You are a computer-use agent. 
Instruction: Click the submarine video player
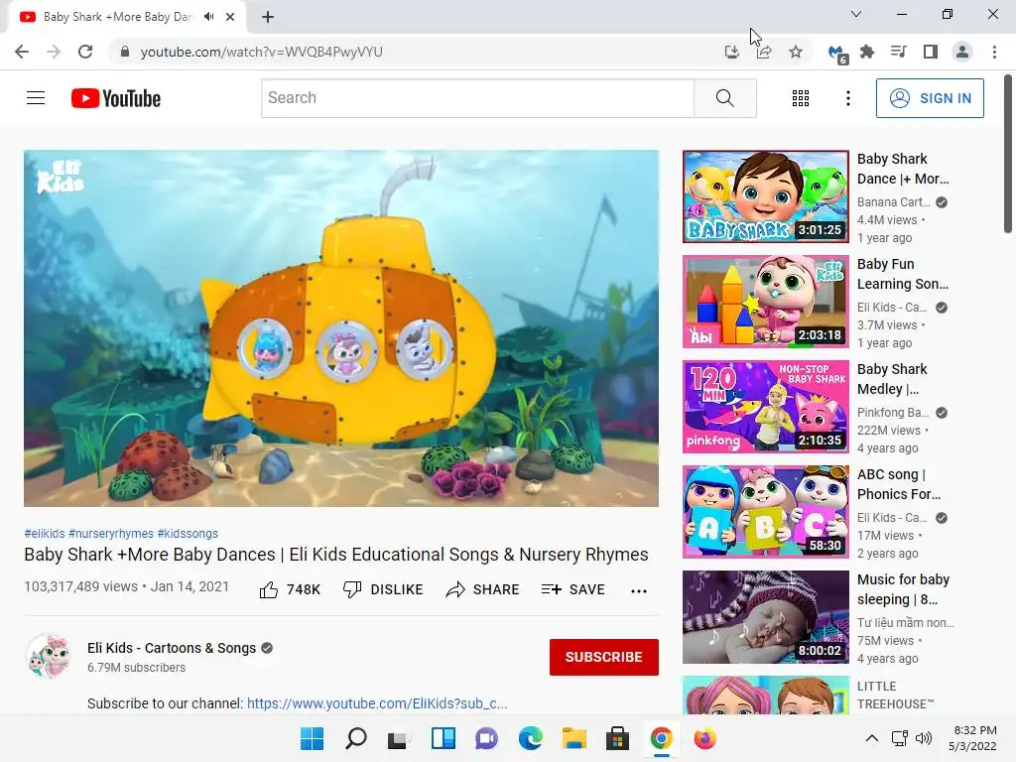(341, 328)
